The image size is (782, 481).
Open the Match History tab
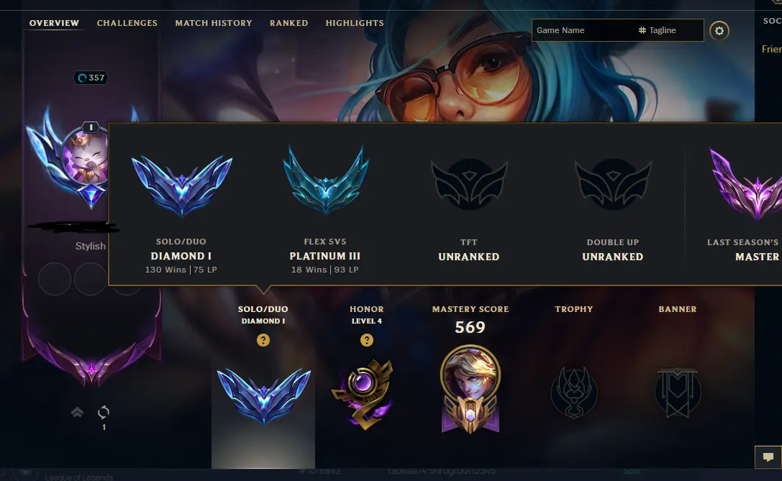[214, 23]
